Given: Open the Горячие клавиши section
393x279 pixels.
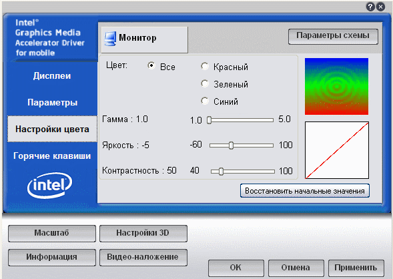Looking at the screenshot, I should 52,156.
